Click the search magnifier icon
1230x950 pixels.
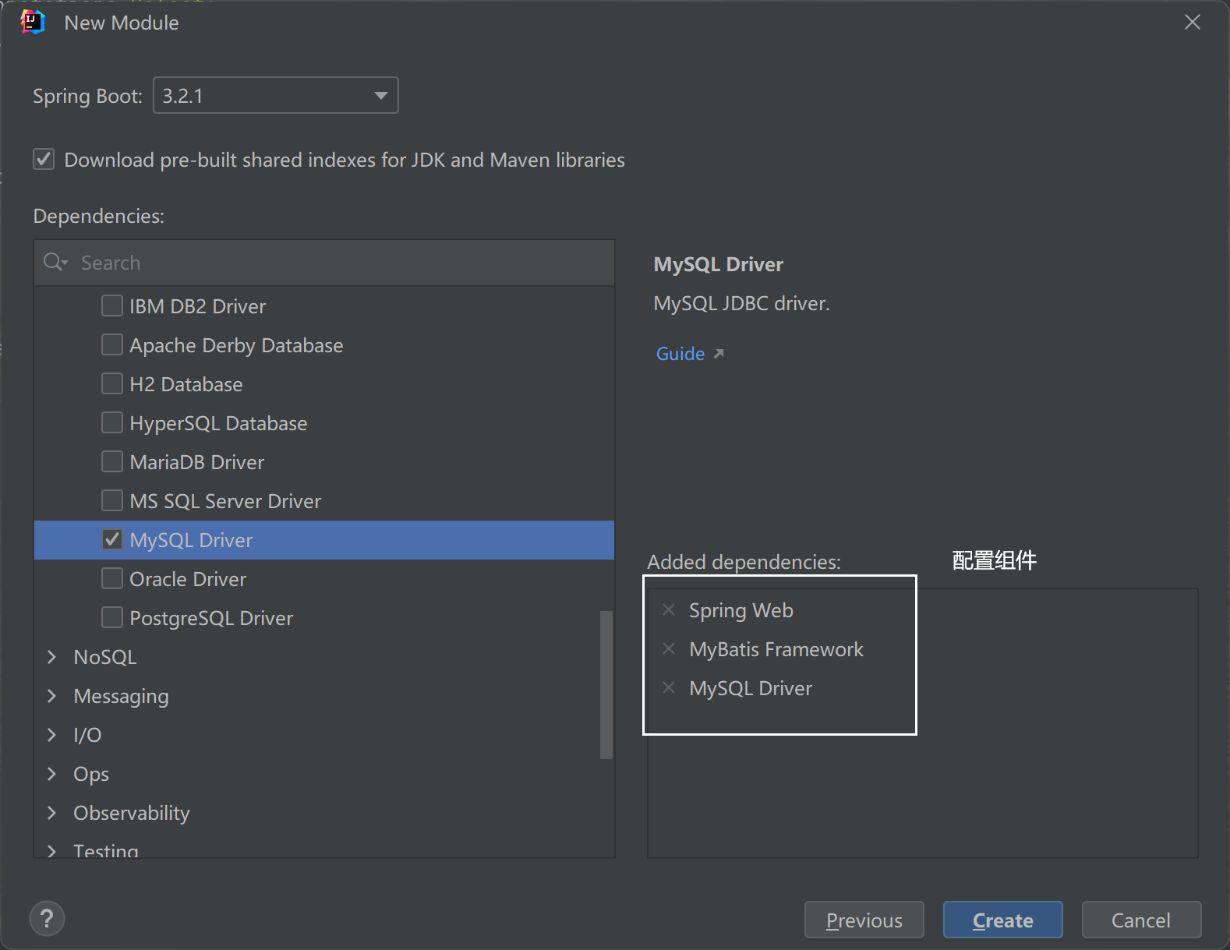pyautogui.click(x=55, y=263)
